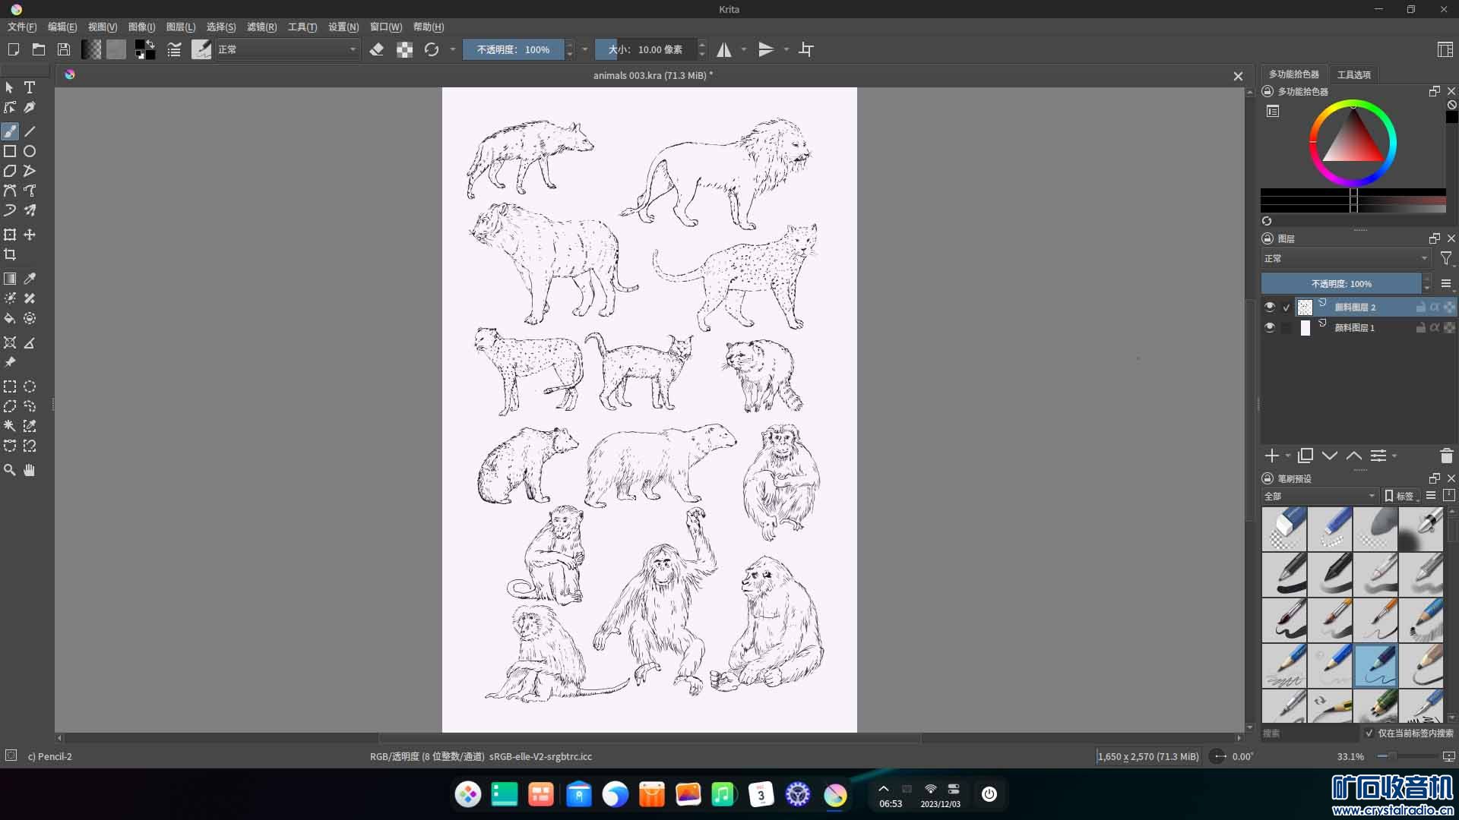Open brush preset tag dropdown 全部
This screenshot has height=820, width=1459.
[x=1319, y=497]
